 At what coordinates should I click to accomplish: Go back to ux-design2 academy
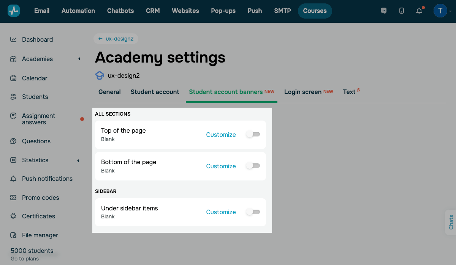[116, 39]
